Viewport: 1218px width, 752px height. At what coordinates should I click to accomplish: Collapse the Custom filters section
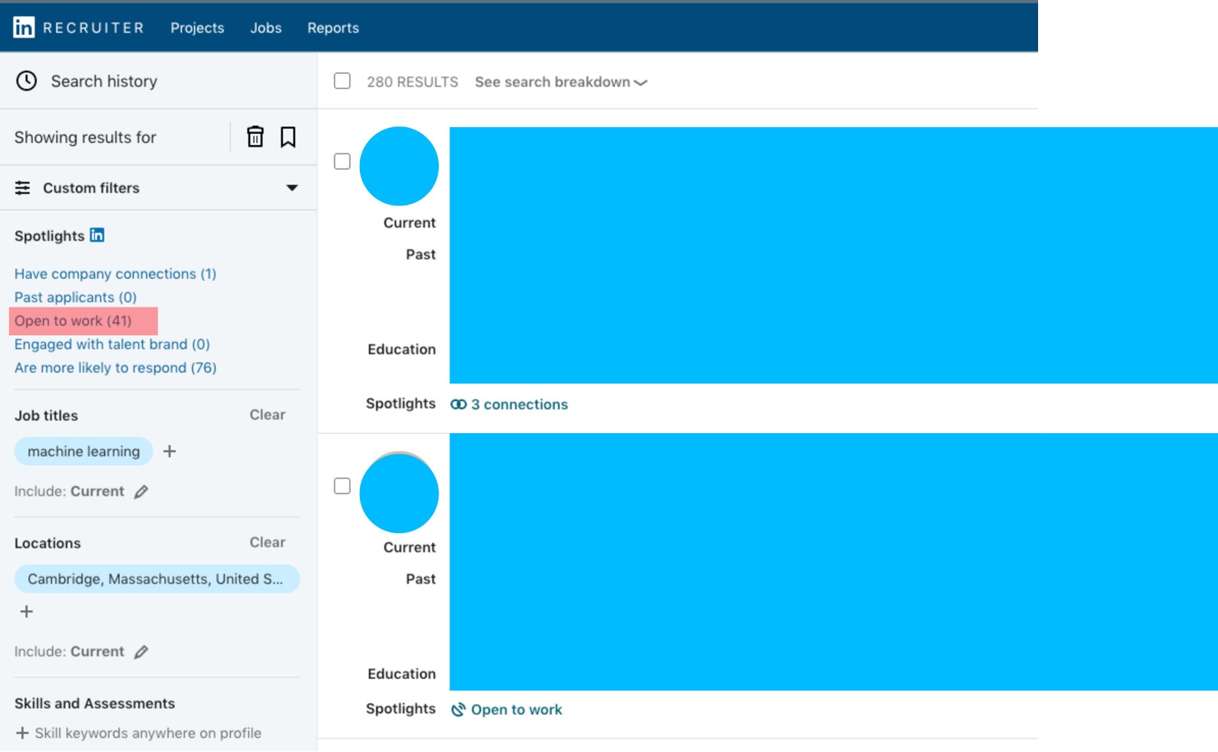tap(293, 187)
